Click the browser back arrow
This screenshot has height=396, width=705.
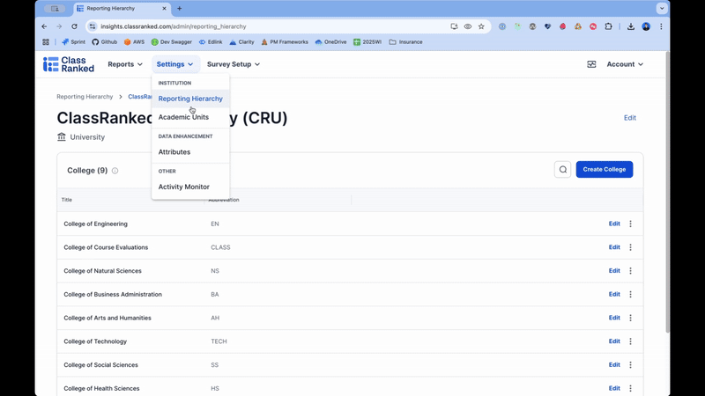tap(44, 26)
